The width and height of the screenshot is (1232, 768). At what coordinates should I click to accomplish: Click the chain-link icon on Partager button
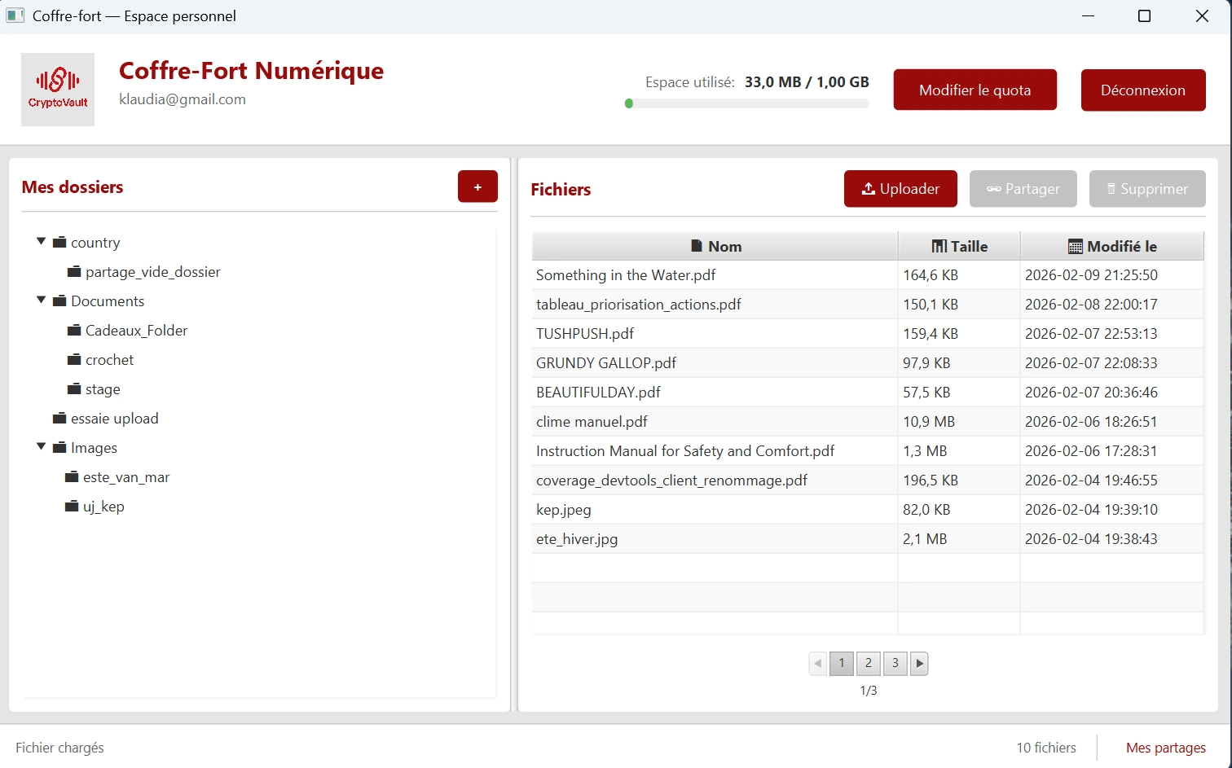995,189
